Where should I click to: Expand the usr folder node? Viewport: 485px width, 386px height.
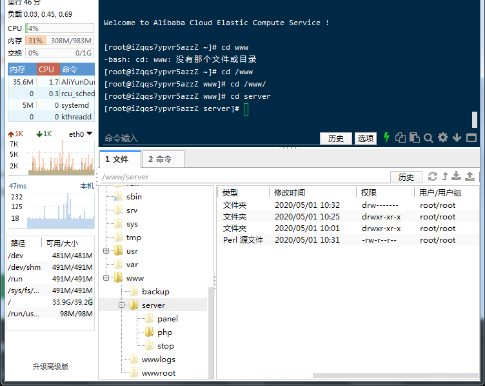[106, 251]
